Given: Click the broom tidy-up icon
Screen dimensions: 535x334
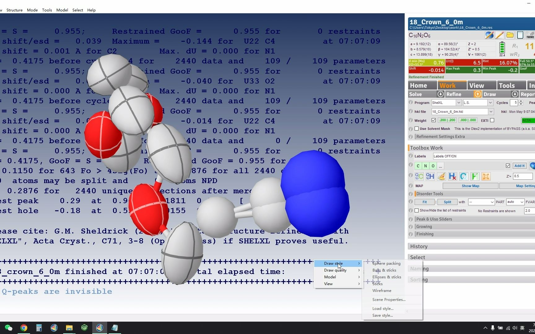Looking at the screenshot, I should click(441, 176).
